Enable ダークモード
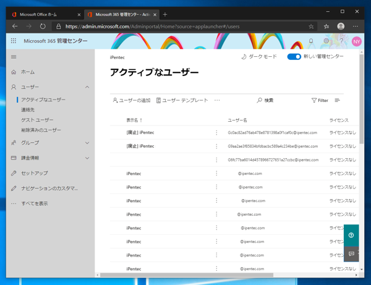 [259, 56]
